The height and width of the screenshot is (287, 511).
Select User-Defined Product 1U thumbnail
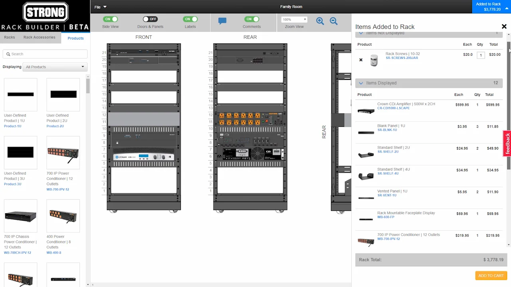[21, 94]
